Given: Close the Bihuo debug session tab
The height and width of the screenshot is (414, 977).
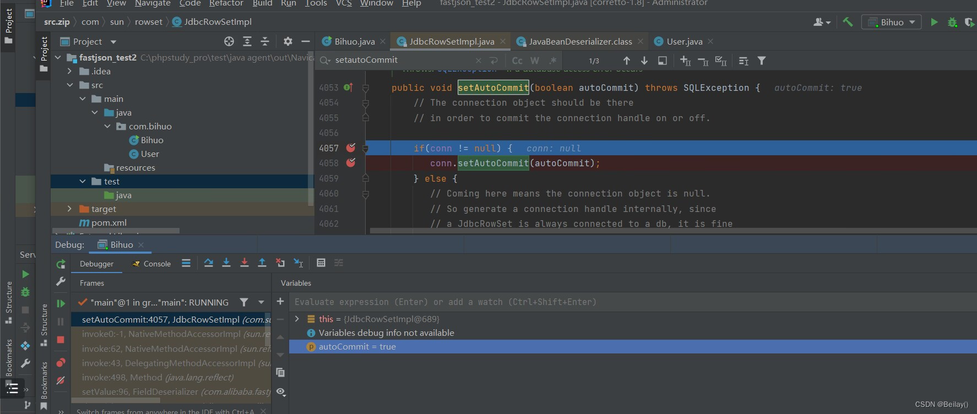Looking at the screenshot, I should click(x=141, y=245).
